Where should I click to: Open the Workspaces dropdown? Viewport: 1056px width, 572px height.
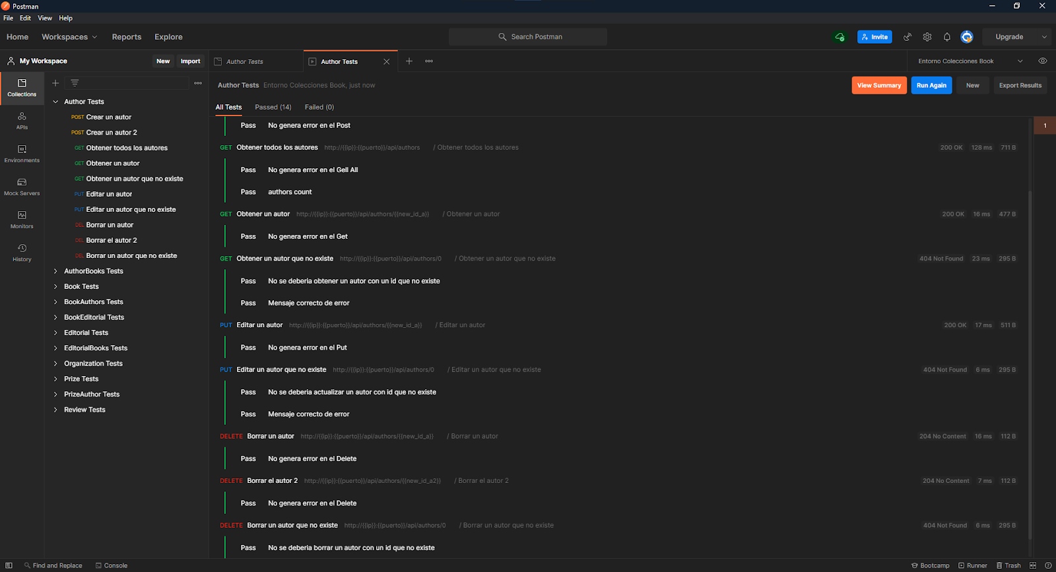click(x=69, y=37)
